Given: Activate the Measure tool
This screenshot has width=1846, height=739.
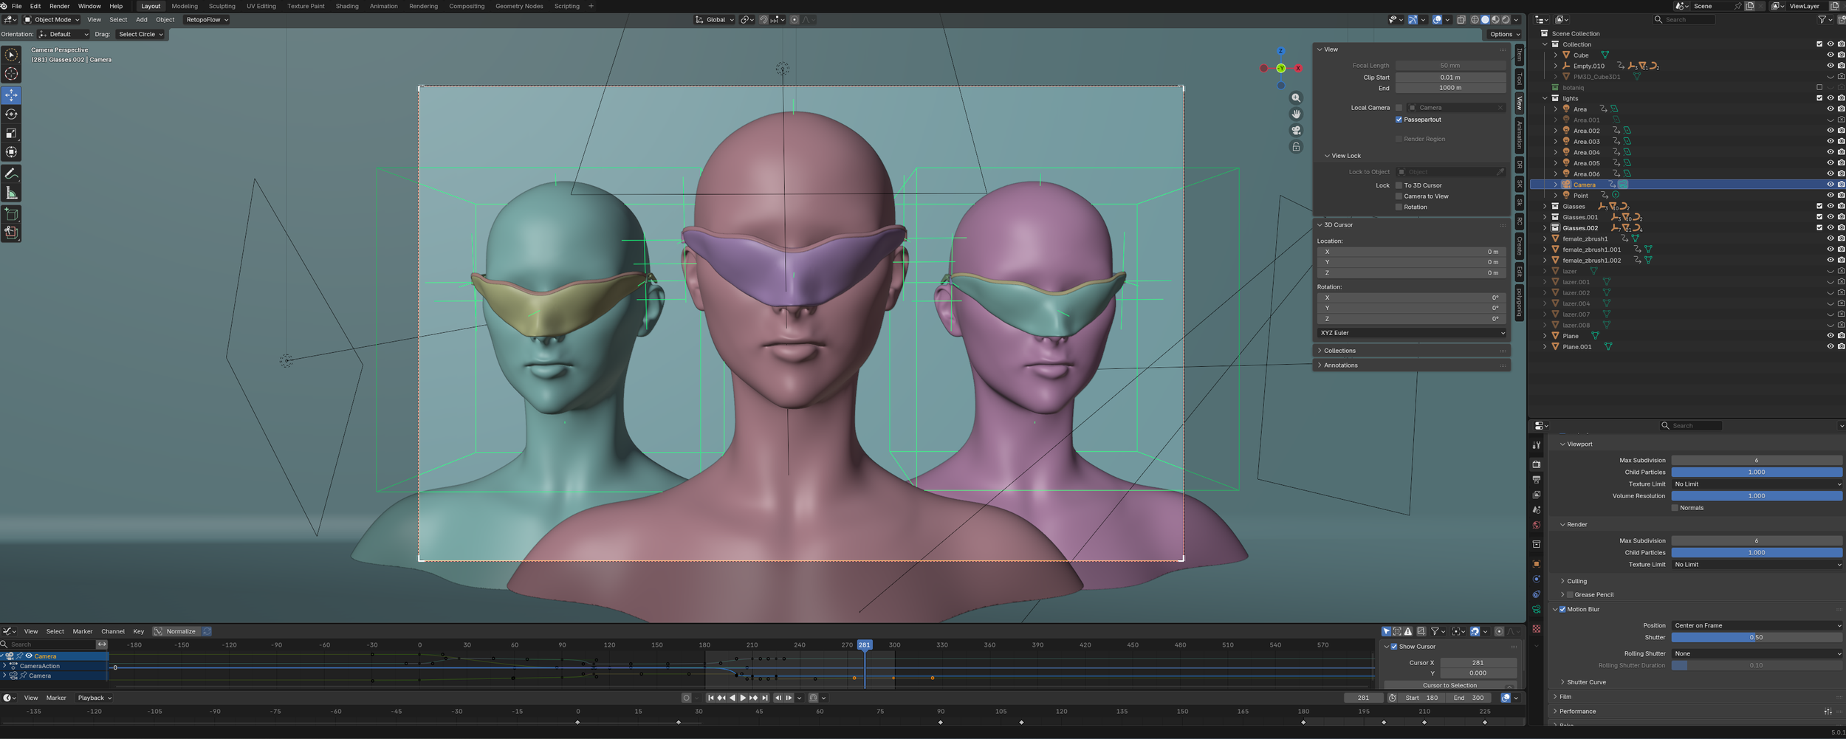Looking at the screenshot, I should coord(11,192).
